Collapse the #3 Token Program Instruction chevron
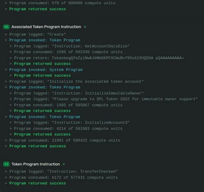 [x=64, y=164]
